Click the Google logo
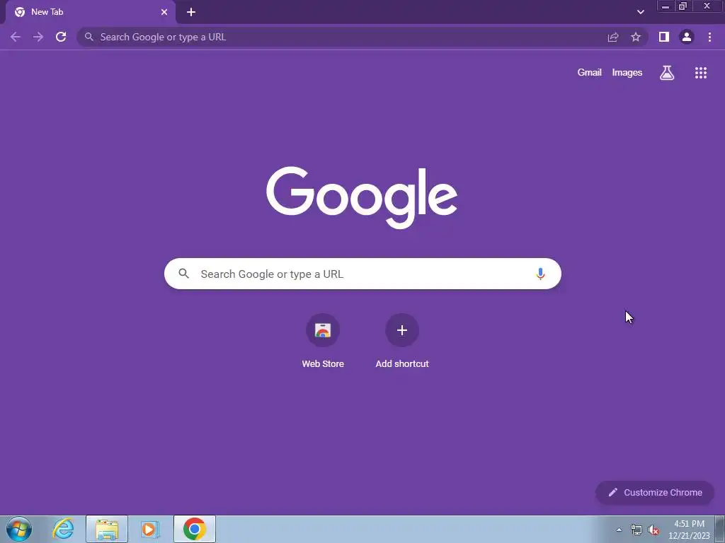Image resolution: width=725 pixels, height=543 pixels. pos(362,197)
